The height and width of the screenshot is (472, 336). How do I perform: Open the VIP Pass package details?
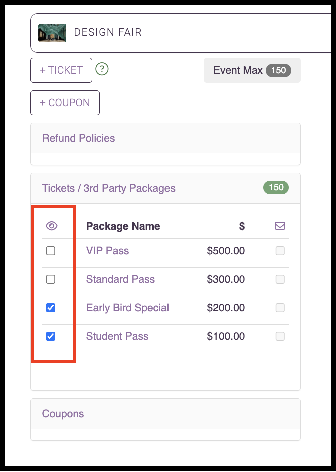pos(107,251)
